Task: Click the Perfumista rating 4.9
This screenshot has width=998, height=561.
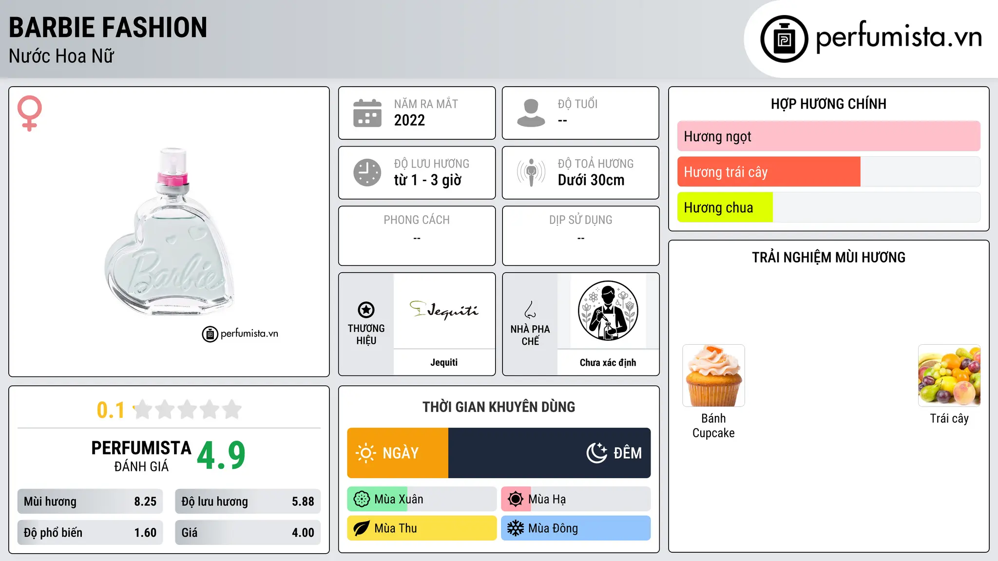Action: click(221, 456)
